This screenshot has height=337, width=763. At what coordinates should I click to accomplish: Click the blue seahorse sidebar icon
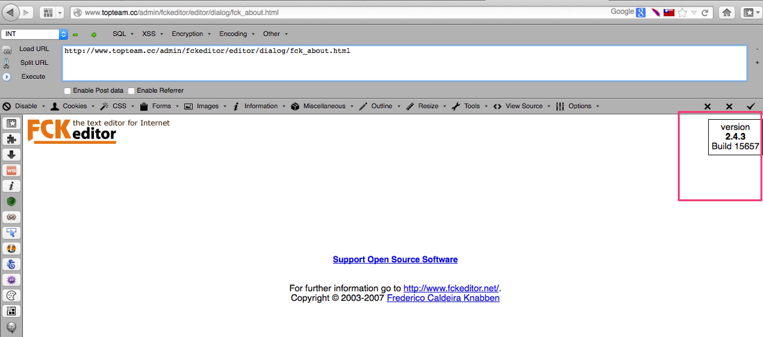click(11, 264)
